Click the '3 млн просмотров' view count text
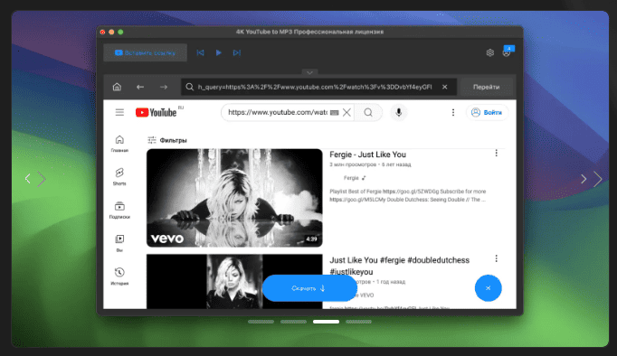 [x=353, y=164]
